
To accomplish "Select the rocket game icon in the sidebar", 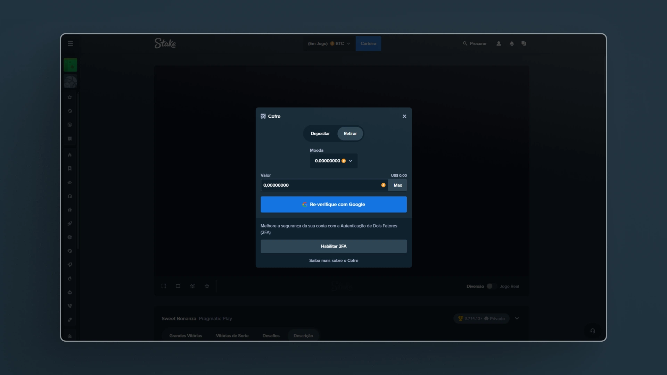I will pos(70,223).
